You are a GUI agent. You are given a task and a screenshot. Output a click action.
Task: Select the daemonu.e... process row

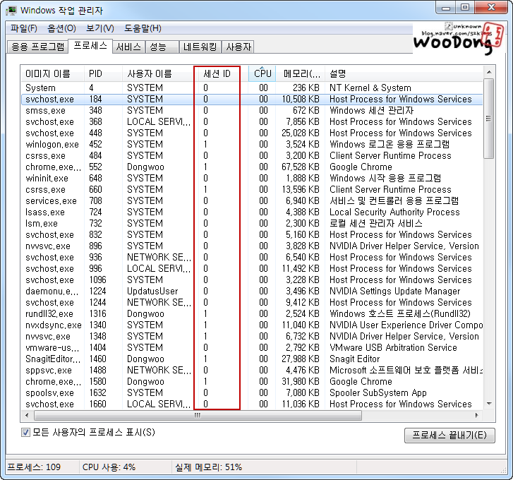pos(252,291)
